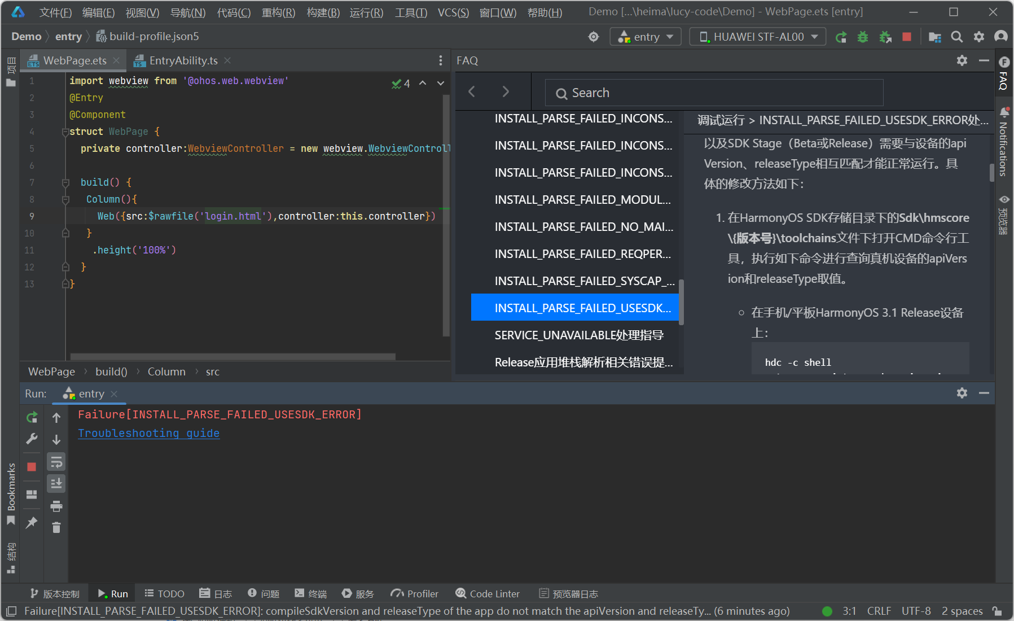Screen dimensions: 1014x621
Task: Open the Code Linter tool tab
Action: 488,594
